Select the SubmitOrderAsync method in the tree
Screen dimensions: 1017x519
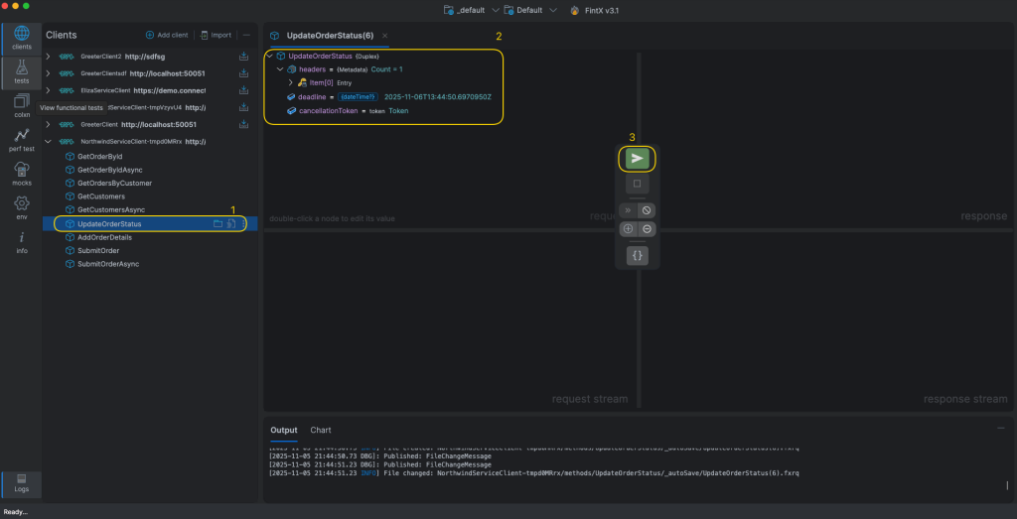[108, 264]
